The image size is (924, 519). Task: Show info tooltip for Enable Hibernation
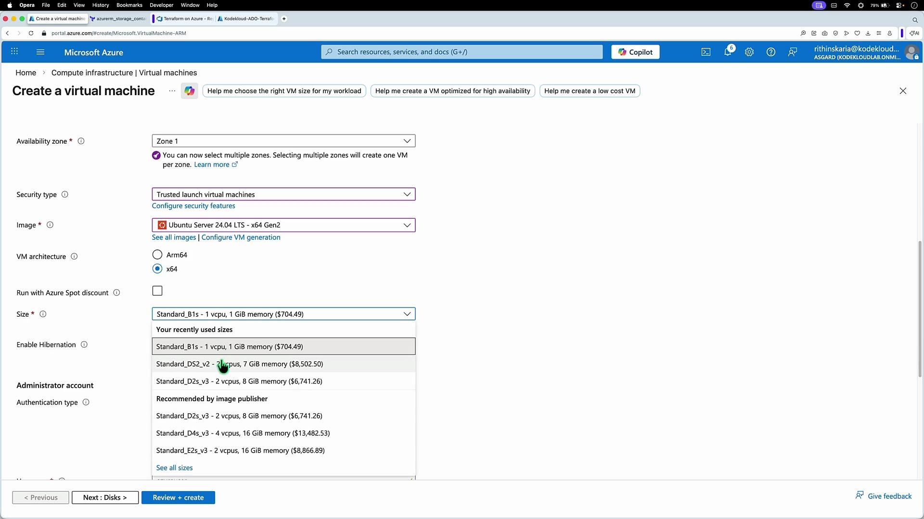pos(84,345)
